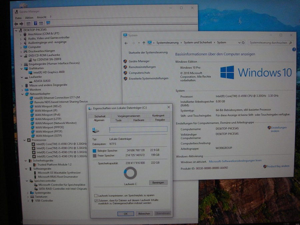
Task: Expand Audio, Video und Gamecontroller node
Action: [x=21, y=39]
